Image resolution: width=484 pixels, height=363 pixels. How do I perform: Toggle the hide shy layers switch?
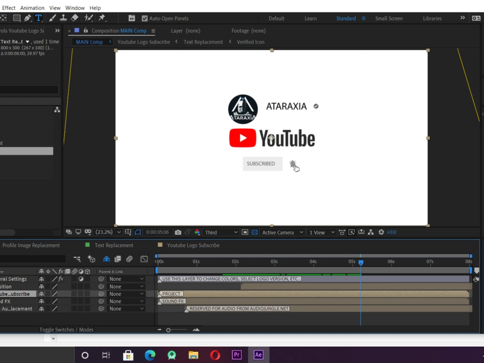(x=106, y=258)
